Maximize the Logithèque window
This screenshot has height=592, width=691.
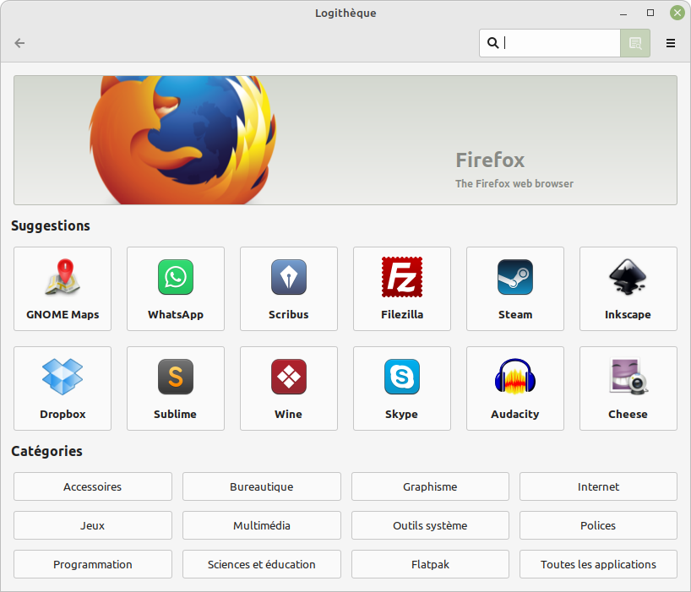[x=650, y=13]
